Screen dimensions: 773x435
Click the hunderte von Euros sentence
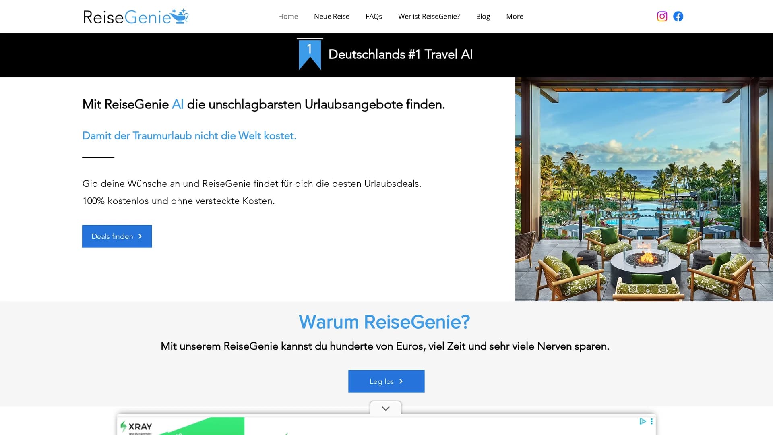click(385, 346)
